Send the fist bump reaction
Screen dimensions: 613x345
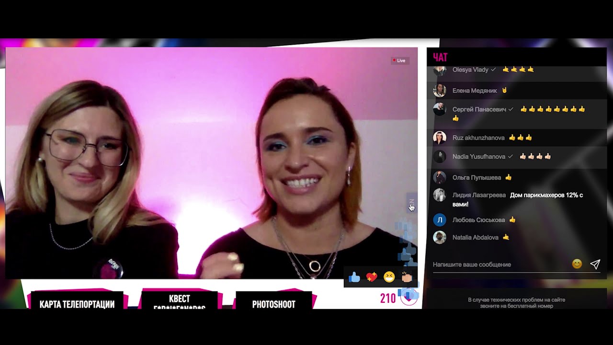(x=406, y=277)
